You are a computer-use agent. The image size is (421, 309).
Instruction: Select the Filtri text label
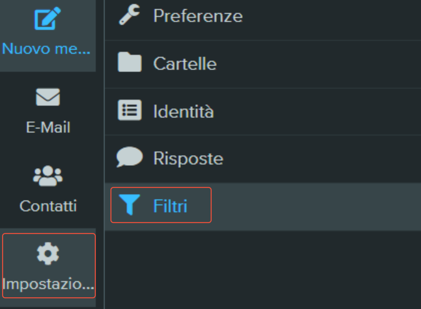click(x=170, y=206)
